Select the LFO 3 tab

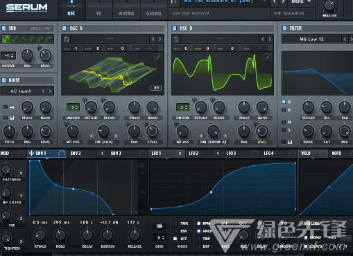point(241,153)
